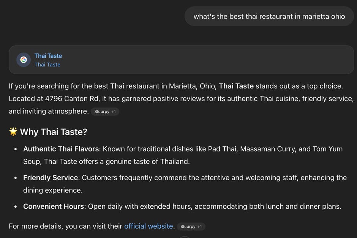Viewport: 357px width, 238px height.
Task: Click the Google G icon in source card
Action: [x=24, y=60]
